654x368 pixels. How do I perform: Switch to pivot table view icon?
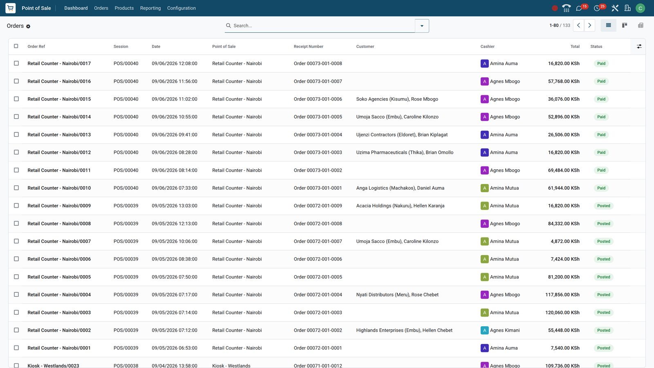[641, 25]
